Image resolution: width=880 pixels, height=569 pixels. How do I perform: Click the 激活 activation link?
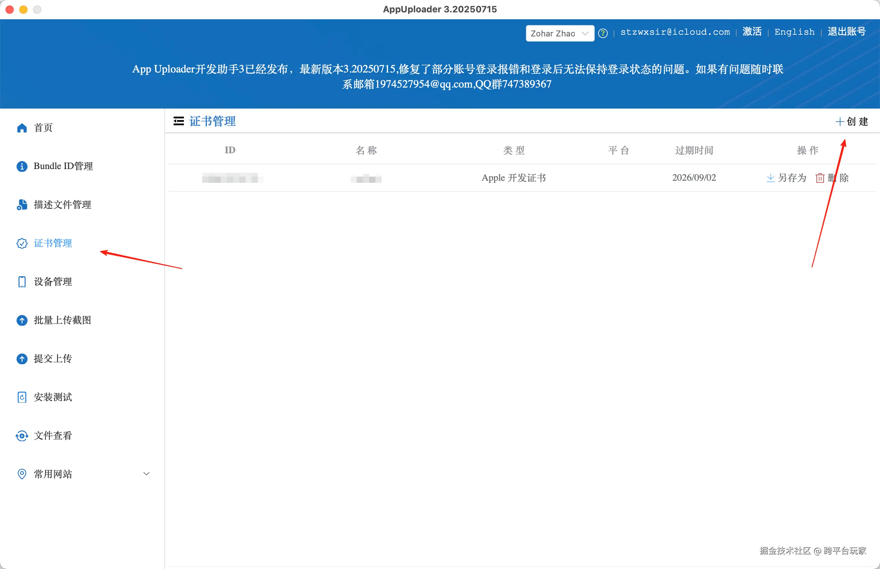752,32
